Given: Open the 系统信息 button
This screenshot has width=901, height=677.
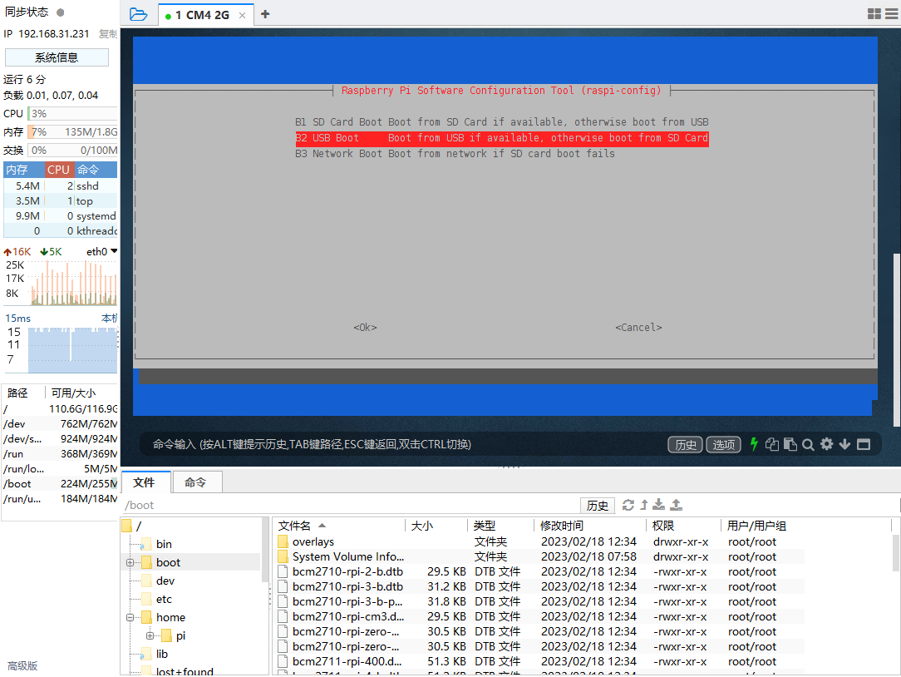Looking at the screenshot, I should [x=57, y=57].
